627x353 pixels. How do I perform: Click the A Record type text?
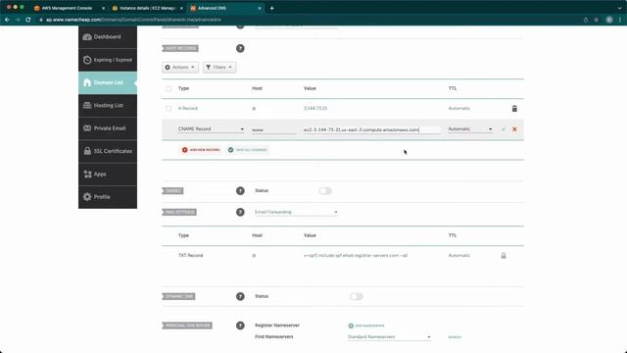[x=187, y=109]
